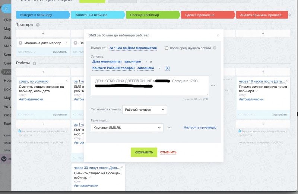
Task: Select the 'Анализ причины провала' stage
Action: tap(262, 15)
